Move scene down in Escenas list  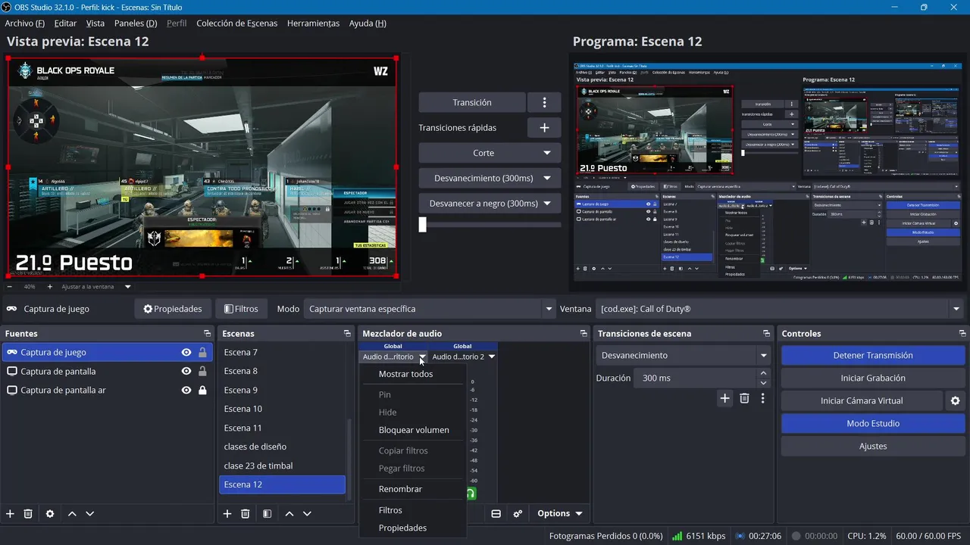pos(307,513)
